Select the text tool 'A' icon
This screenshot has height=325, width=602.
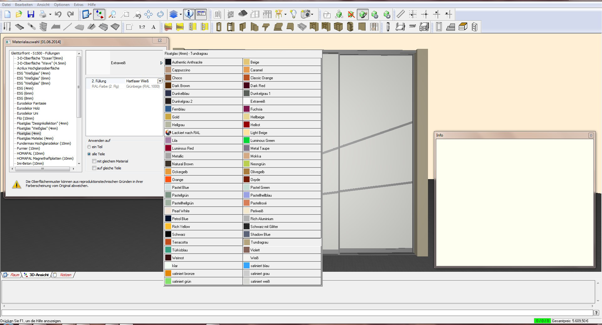click(153, 27)
